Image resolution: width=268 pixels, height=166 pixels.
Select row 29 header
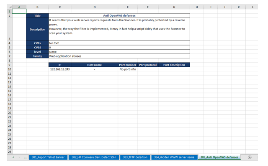point(10,152)
